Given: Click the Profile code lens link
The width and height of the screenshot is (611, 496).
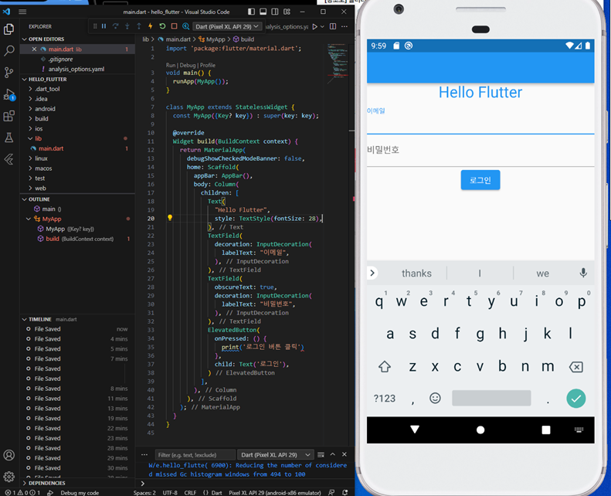Looking at the screenshot, I should (x=207, y=65).
